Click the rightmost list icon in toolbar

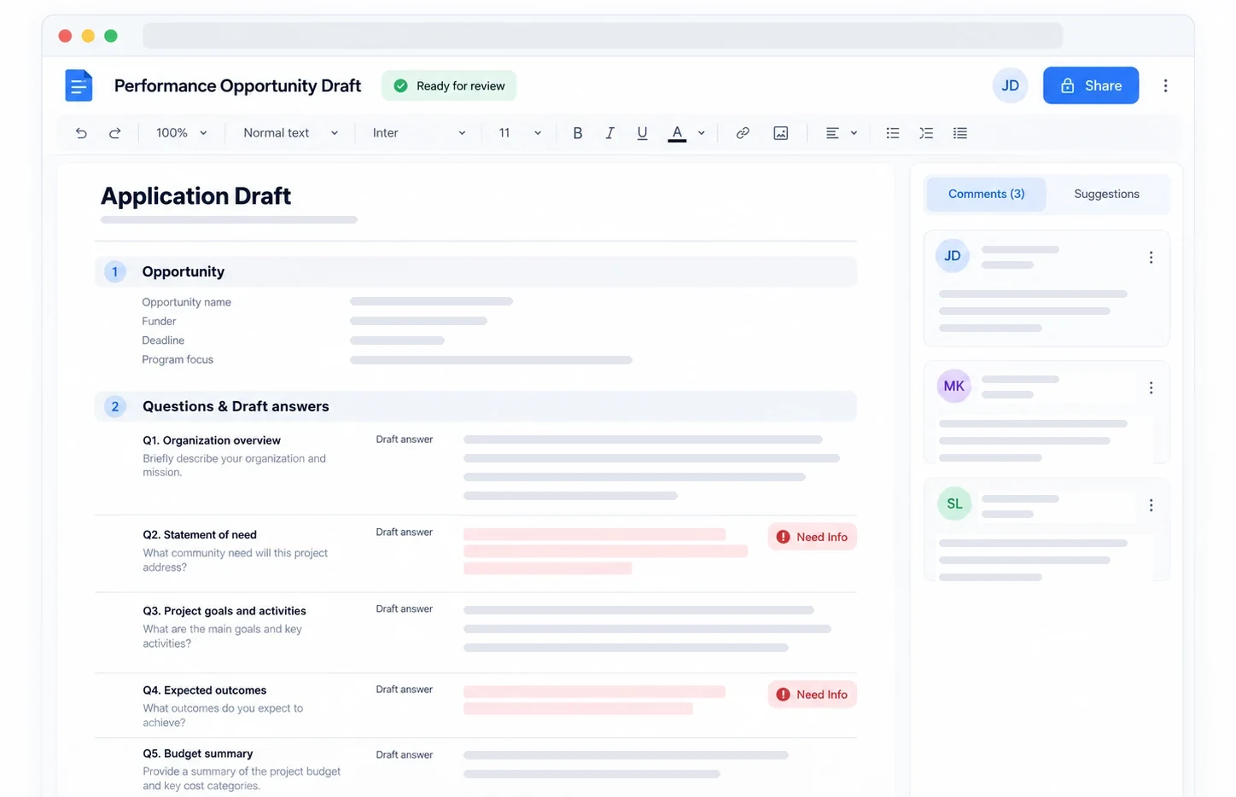pos(960,133)
